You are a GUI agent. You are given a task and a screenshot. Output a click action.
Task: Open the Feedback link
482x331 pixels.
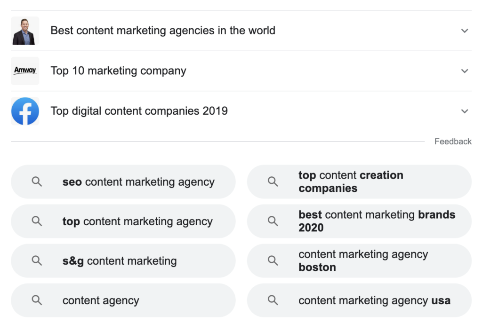point(453,141)
